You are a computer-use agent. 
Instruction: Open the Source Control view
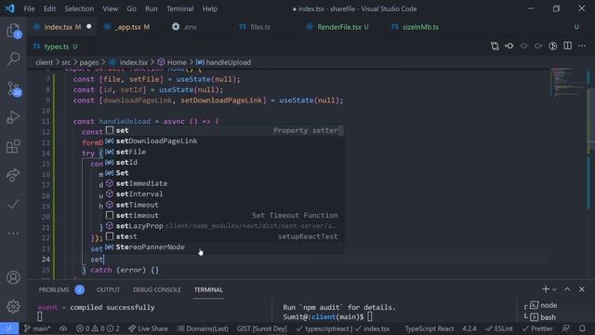[13, 88]
